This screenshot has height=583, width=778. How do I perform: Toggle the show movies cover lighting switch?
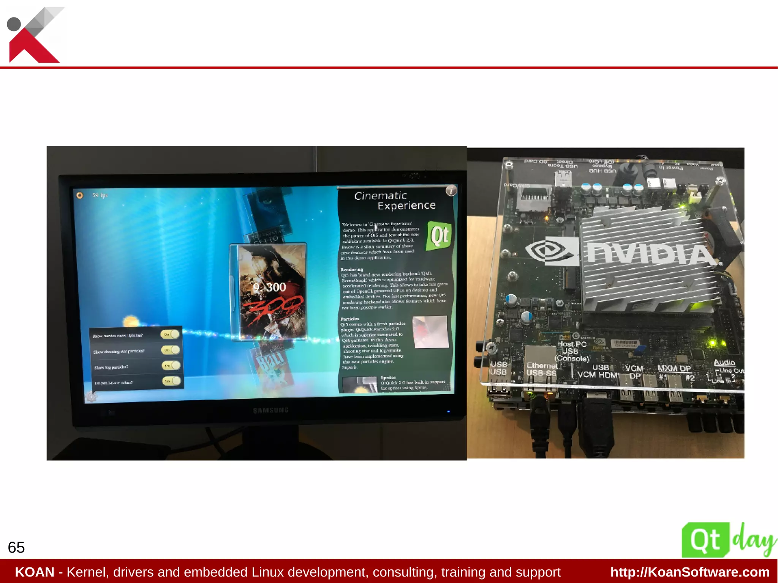point(170,334)
